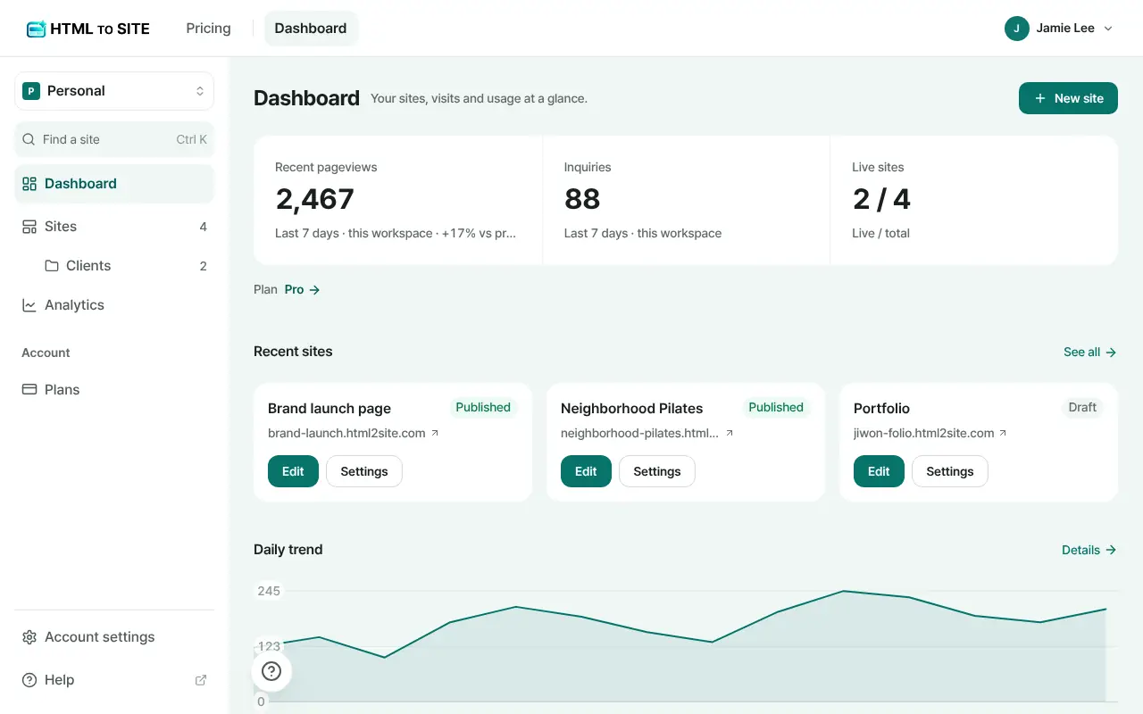Edit the Brand launch page site

point(293,471)
